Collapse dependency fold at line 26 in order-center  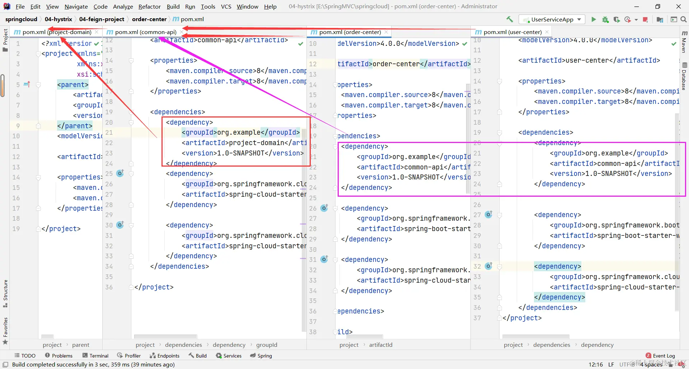click(x=335, y=209)
